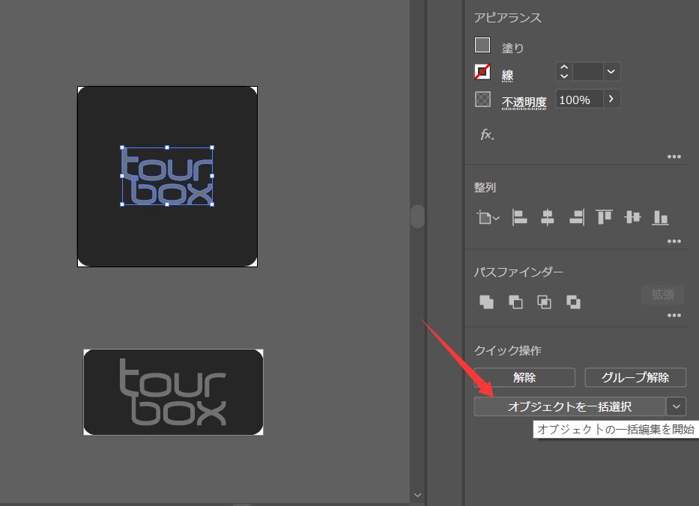Click horizontal align left icon
This screenshot has height=506, width=699.
tap(519, 218)
